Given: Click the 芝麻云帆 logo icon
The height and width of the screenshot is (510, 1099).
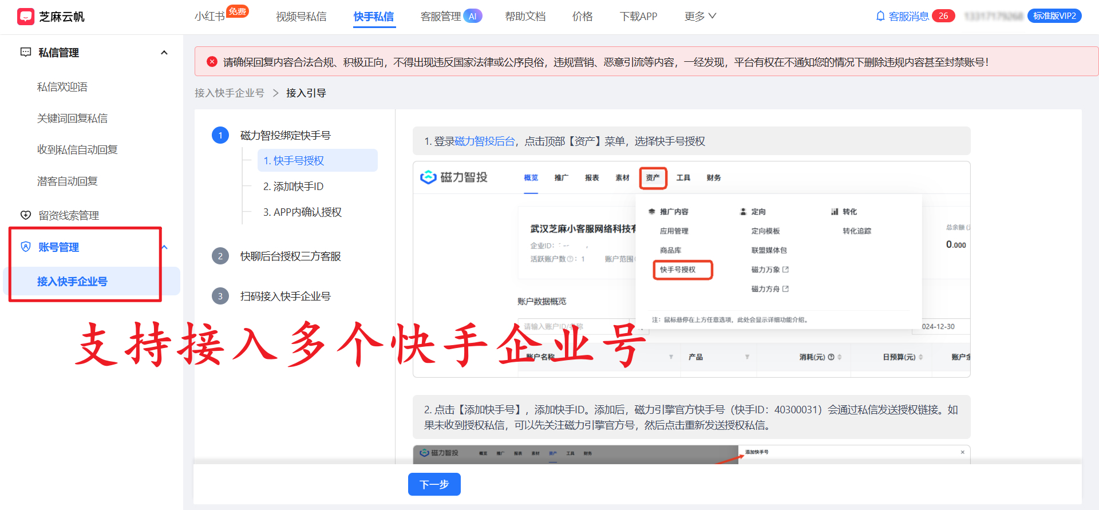Looking at the screenshot, I should [x=26, y=17].
